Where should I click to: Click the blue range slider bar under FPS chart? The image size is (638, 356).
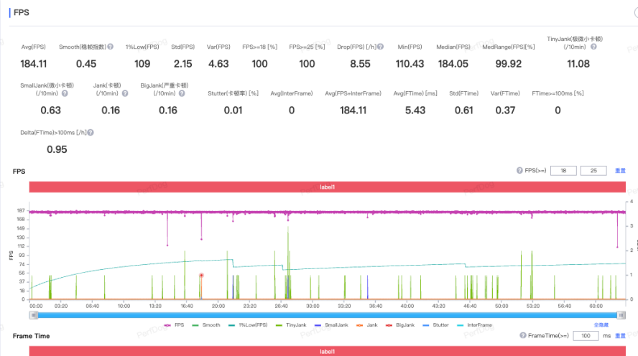coord(327,315)
